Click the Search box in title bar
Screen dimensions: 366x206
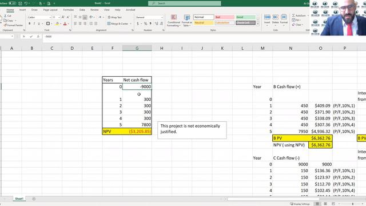pos(184,3)
